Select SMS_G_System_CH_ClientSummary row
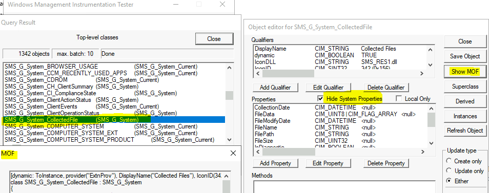Image resolution: width=489 pixels, height=193 pixels. [x=114, y=87]
